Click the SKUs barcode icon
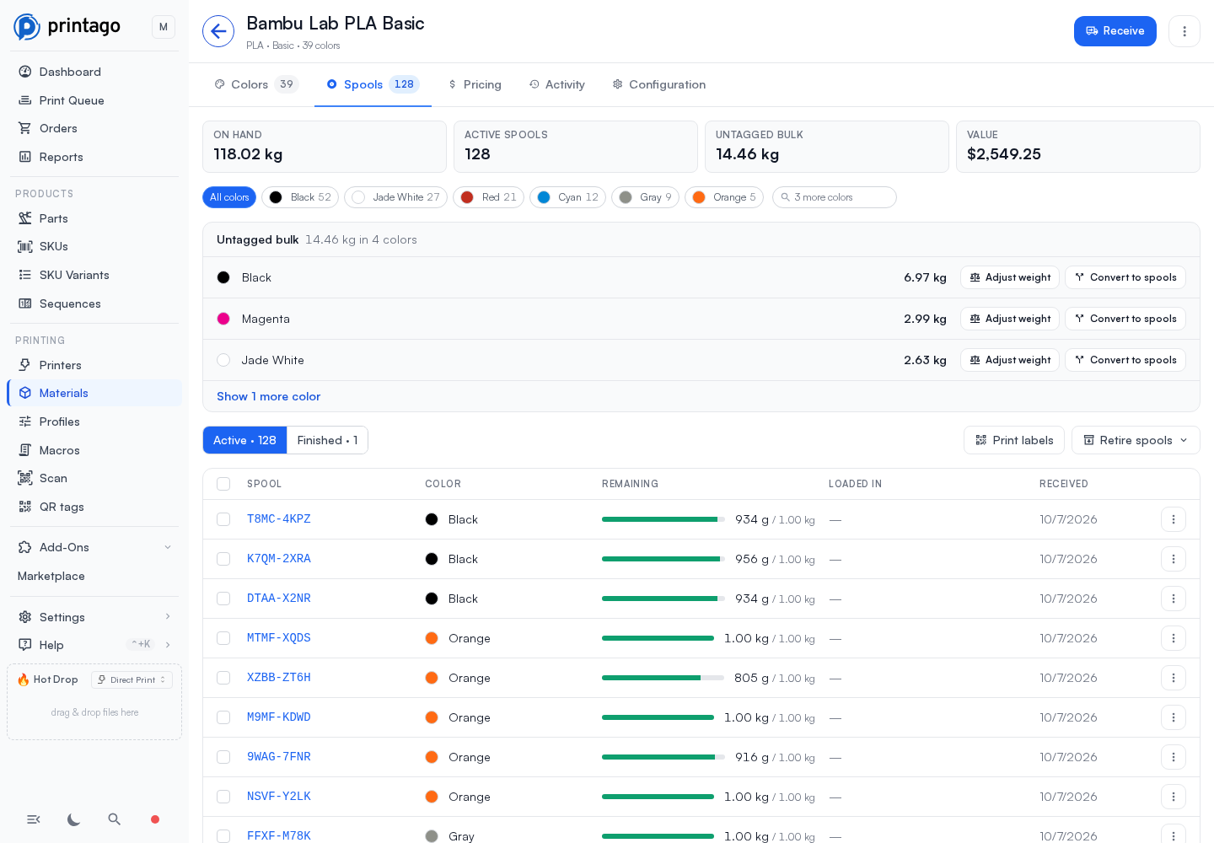 [25, 246]
